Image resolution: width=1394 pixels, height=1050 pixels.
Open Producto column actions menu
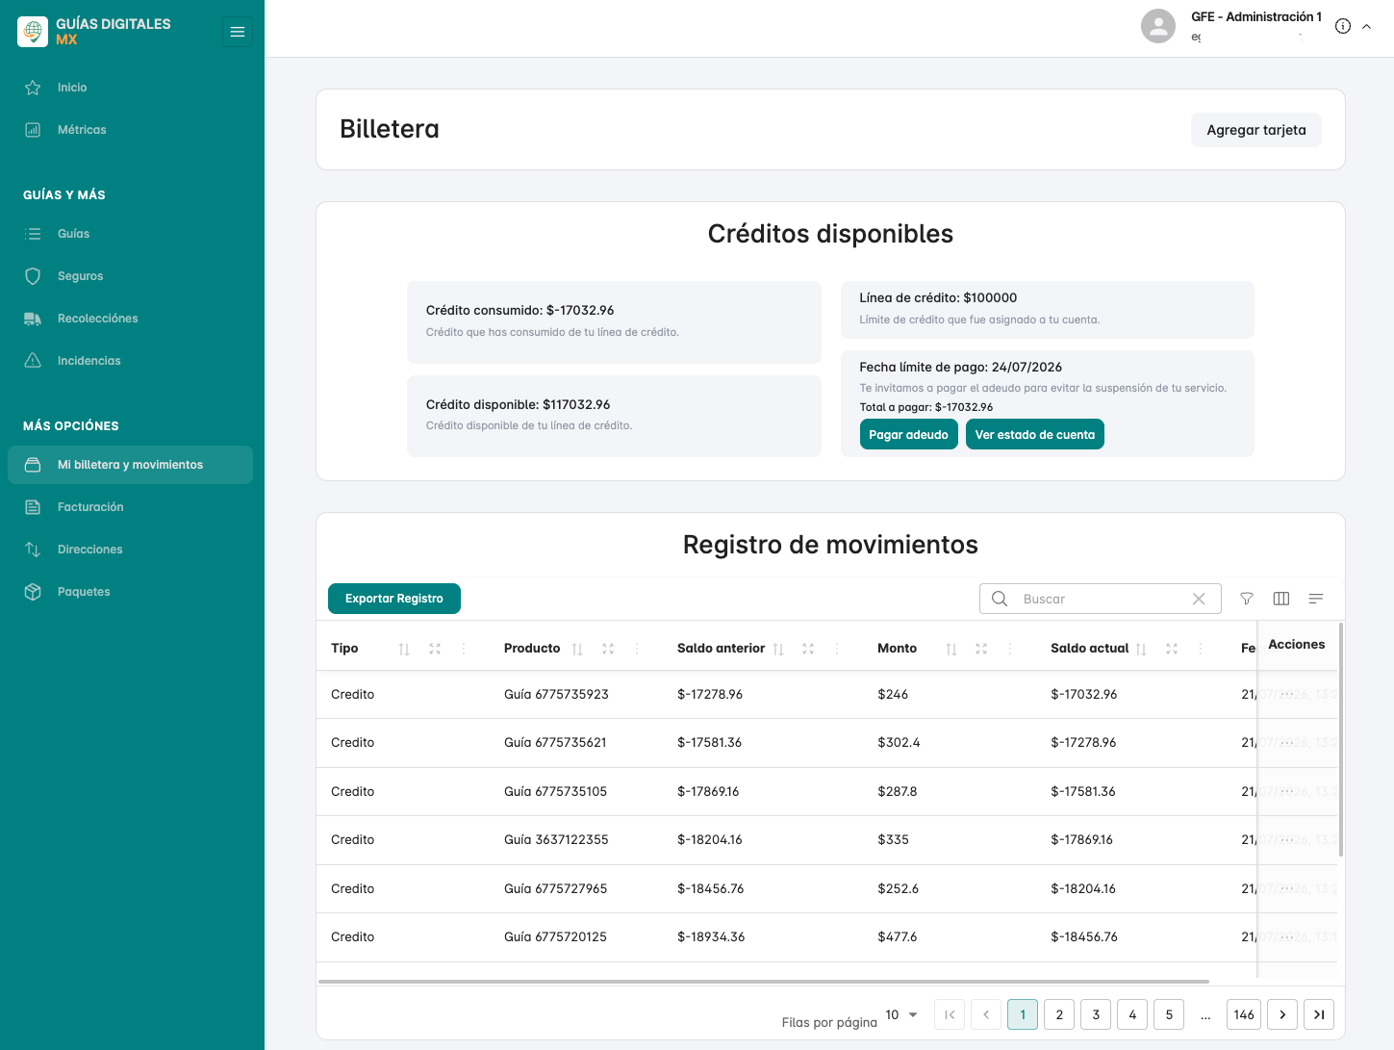point(637,649)
